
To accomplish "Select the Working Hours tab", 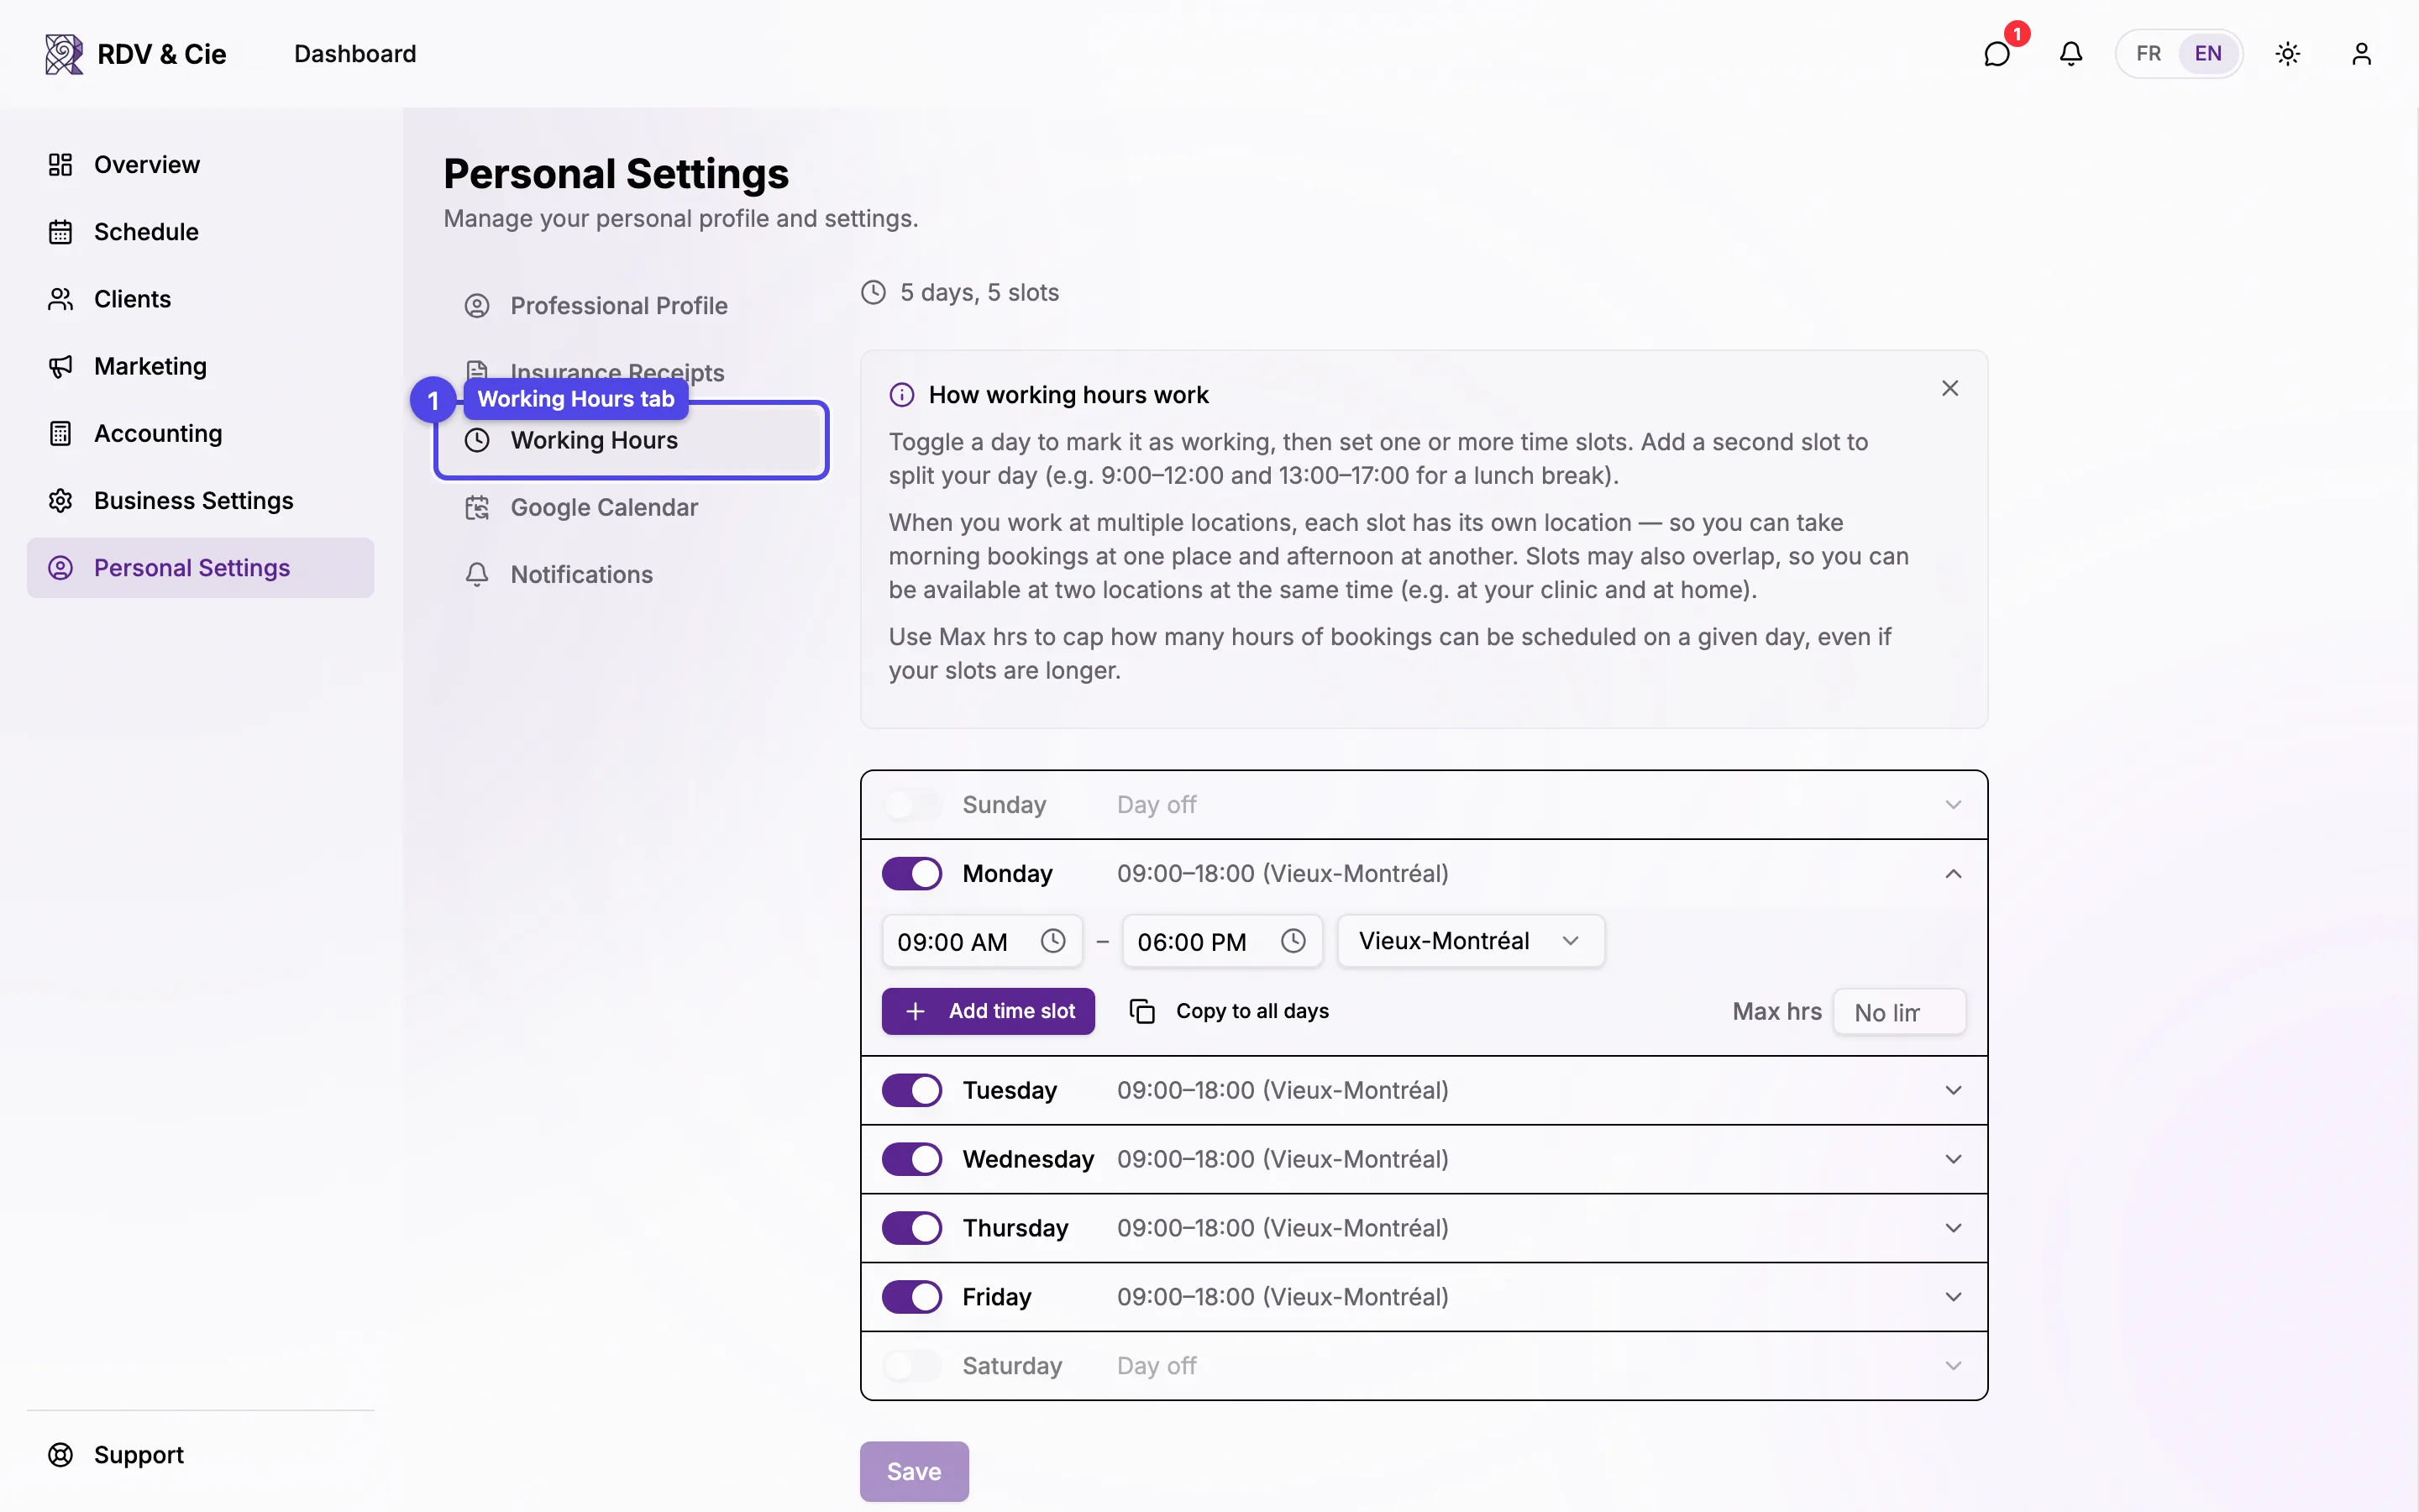I will pos(632,440).
